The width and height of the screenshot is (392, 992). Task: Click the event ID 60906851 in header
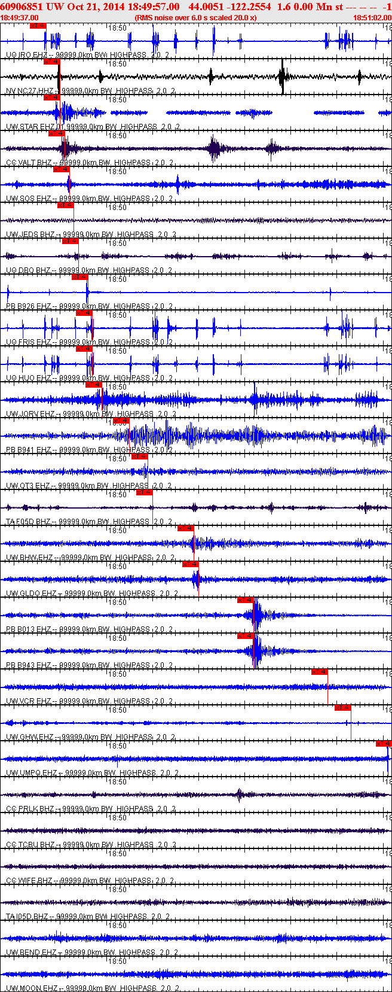22,7
